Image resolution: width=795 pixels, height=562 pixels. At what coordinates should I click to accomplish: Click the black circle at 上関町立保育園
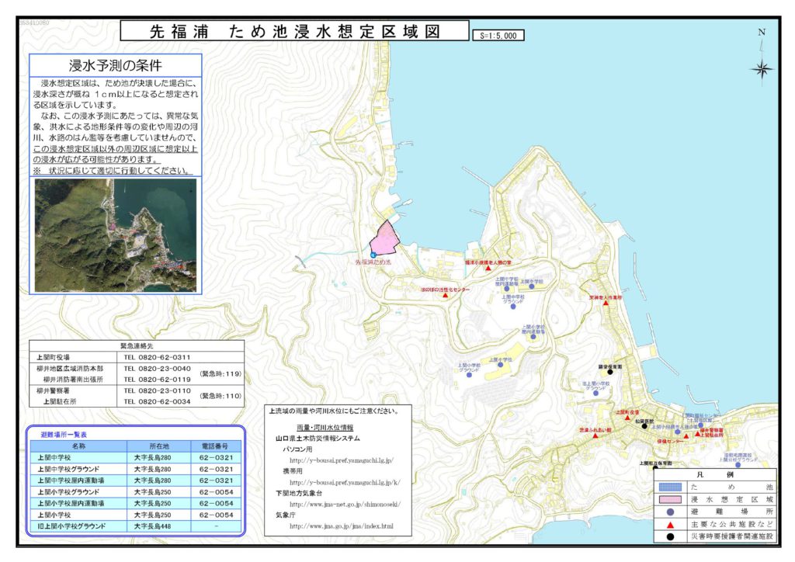(656, 468)
